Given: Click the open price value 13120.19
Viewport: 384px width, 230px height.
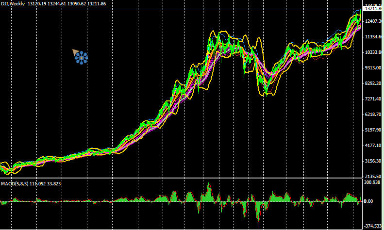Looking at the screenshot, I should point(37,4).
